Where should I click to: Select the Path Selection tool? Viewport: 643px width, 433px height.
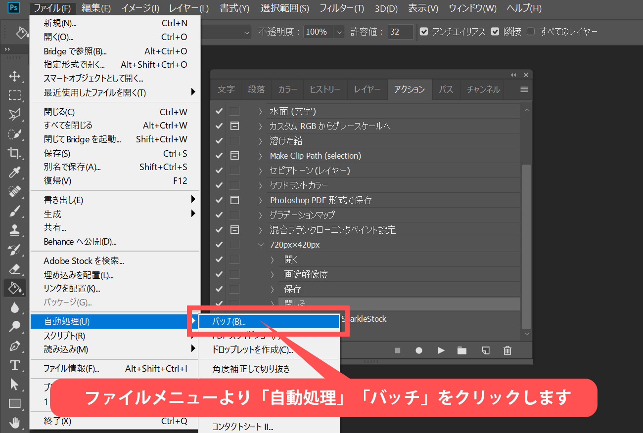point(15,385)
